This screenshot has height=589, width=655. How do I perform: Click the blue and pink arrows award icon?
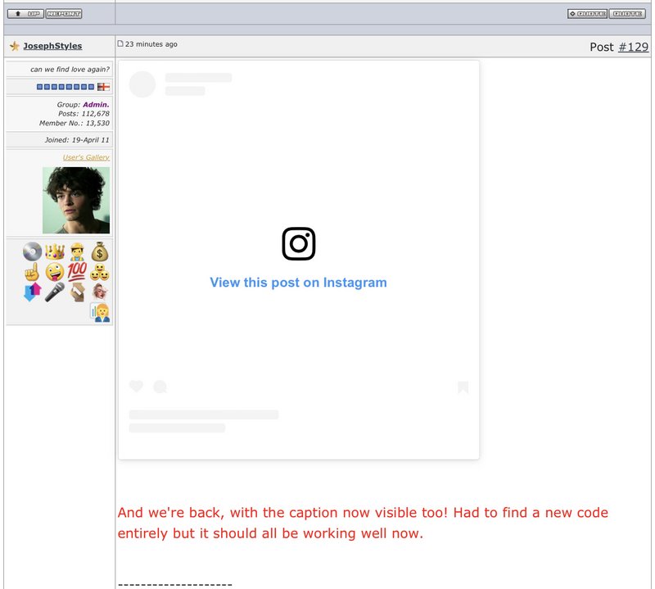[x=32, y=292]
